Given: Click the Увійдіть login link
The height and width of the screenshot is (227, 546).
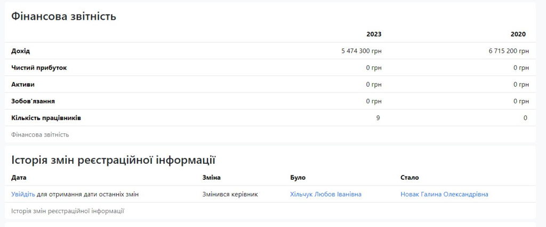Looking at the screenshot, I should click(x=23, y=195).
